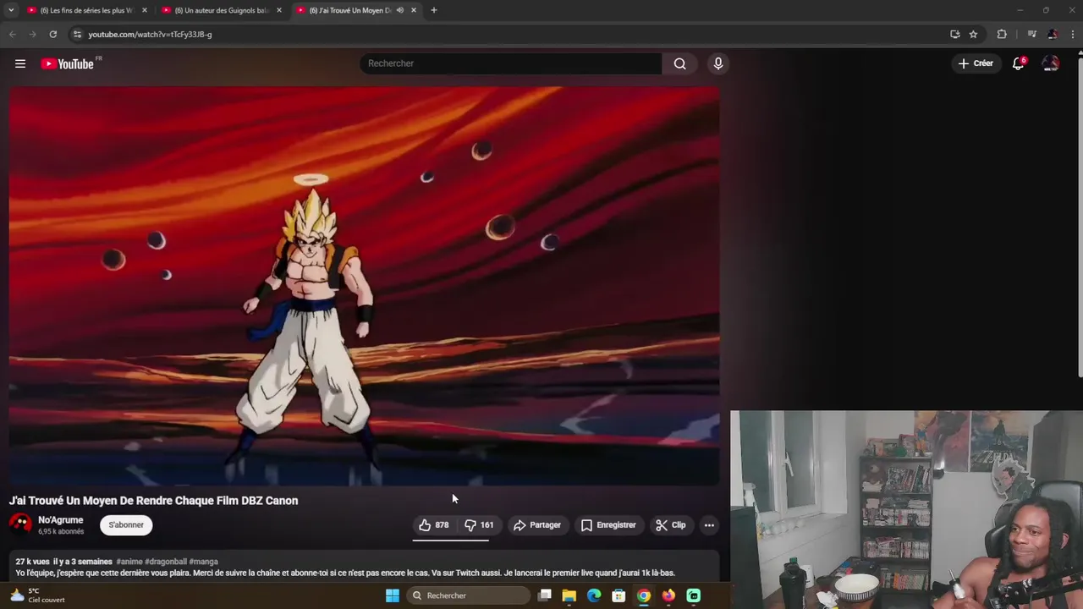1083x609 pixels.
Task: Open Google Chrome on the taskbar
Action: (x=644, y=595)
